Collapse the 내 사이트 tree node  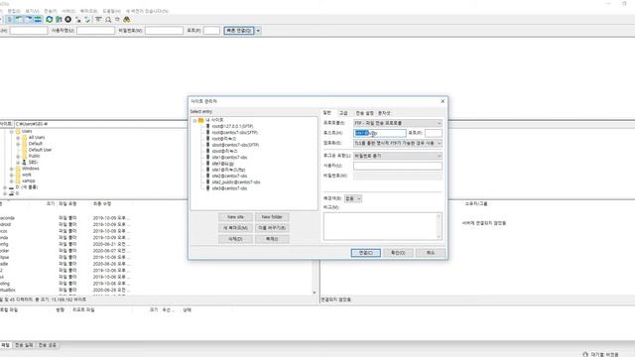194,121
